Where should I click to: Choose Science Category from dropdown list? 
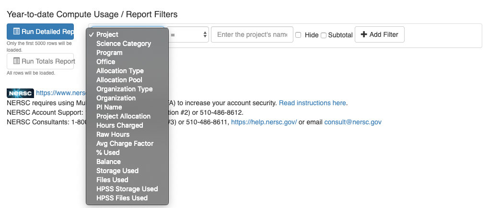123,44
